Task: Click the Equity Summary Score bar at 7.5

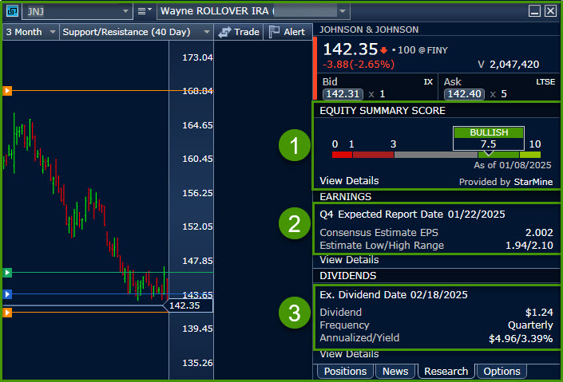Action: pos(488,154)
